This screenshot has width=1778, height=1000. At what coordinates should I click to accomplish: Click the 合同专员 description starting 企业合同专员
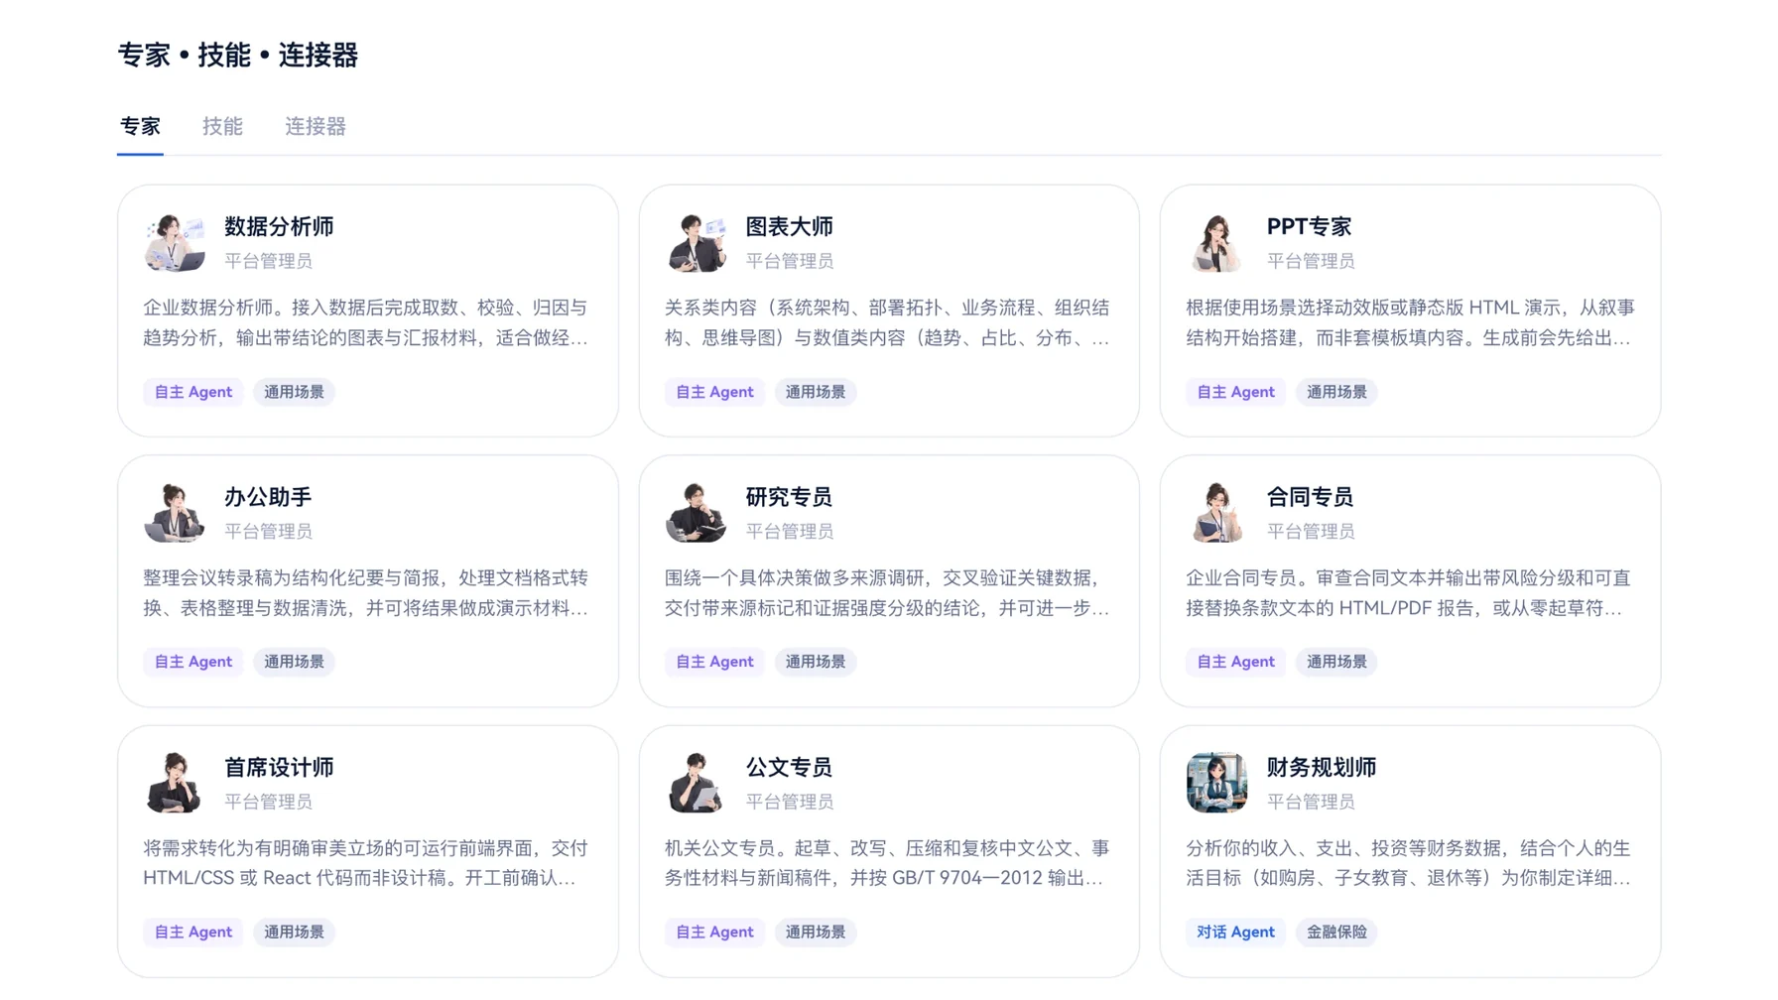[1408, 593]
